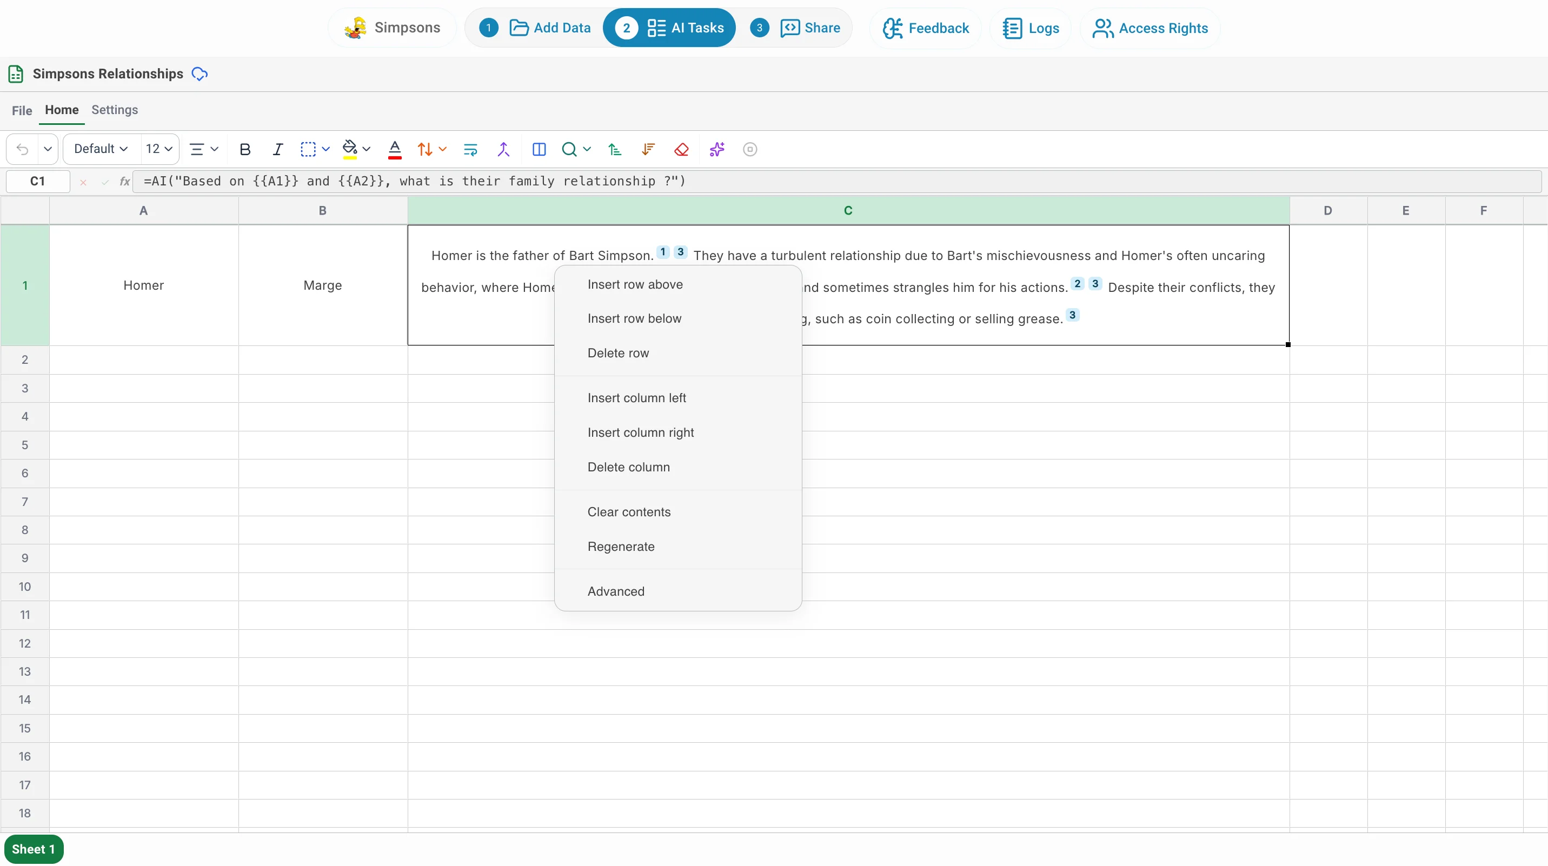1548x866 pixels.
Task: Toggle italic formatting
Action: (x=277, y=149)
